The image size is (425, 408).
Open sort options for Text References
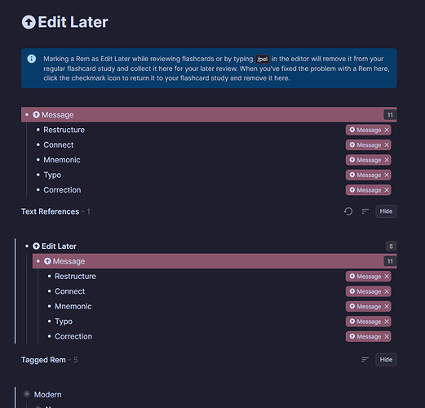click(x=365, y=211)
